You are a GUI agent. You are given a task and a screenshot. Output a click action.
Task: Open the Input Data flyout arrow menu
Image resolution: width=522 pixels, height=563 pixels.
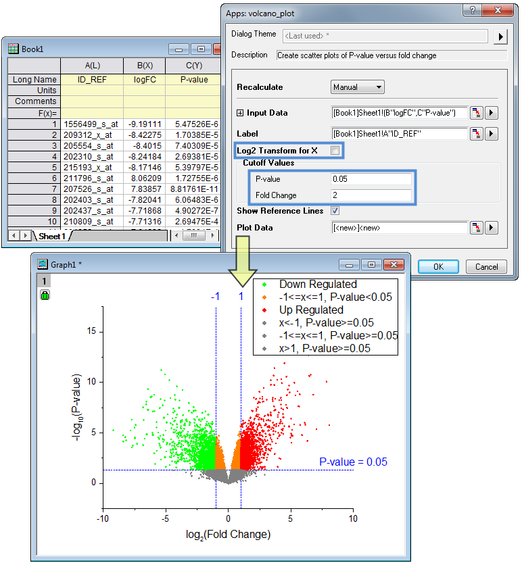[491, 113]
